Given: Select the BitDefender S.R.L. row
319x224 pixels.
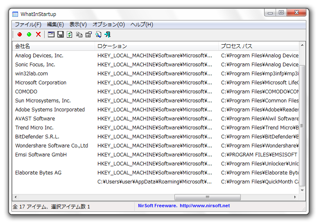Looking at the screenshot, I should click(156, 136).
